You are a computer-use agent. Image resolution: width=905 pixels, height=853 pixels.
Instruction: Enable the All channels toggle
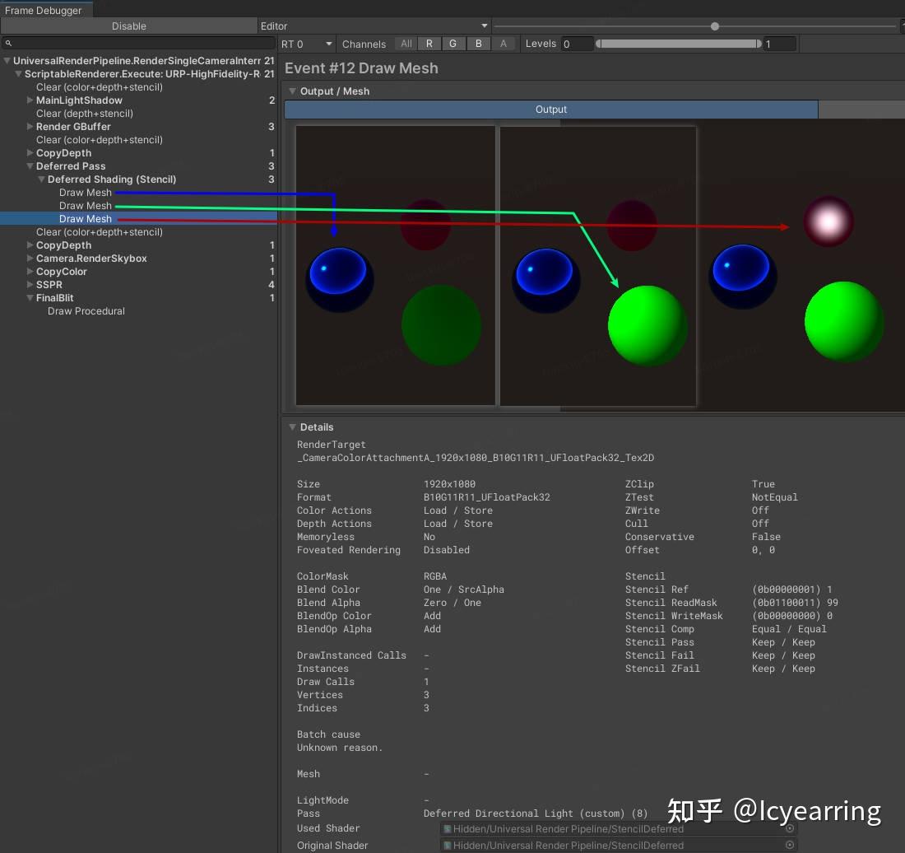pos(405,44)
